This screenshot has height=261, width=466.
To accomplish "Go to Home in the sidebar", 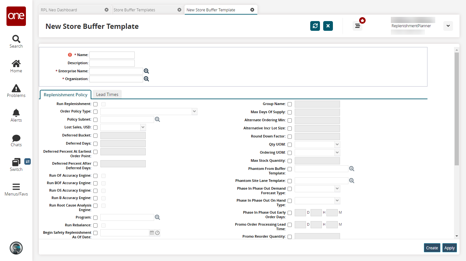I will point(16,66).
